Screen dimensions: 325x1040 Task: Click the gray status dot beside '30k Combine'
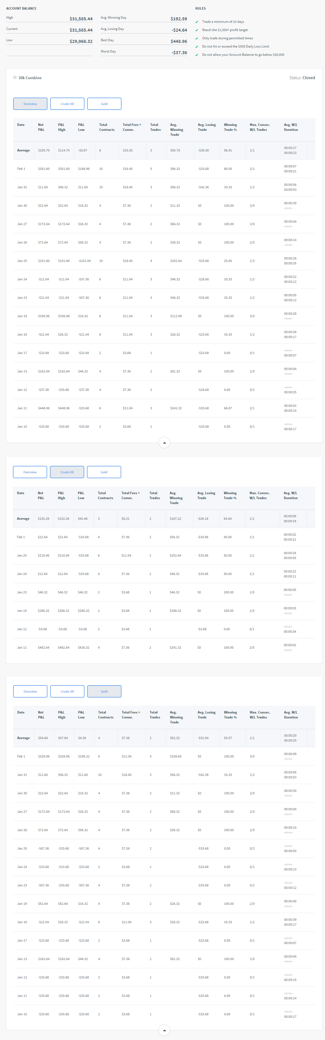point(15,78)
